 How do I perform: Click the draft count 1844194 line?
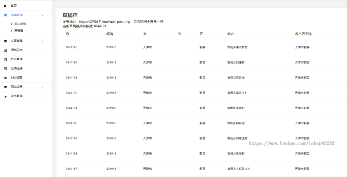(x=84, y=26)
